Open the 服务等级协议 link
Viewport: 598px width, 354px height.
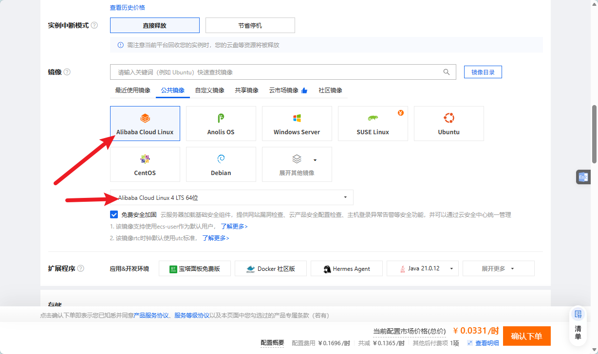[x=192, y=316]
